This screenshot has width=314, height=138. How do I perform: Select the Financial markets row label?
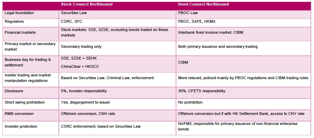coord(21,32)
